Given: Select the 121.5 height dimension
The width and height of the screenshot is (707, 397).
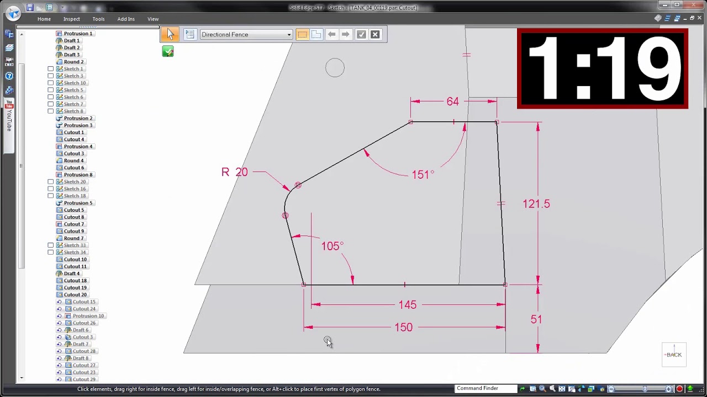Looking at the screenshot, I should click(x=536, y=204).
